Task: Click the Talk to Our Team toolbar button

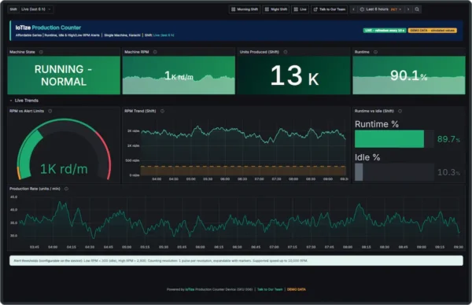Action: [330, 9]
